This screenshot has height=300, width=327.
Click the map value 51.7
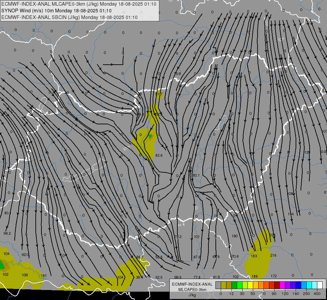[x=159, y=94]
